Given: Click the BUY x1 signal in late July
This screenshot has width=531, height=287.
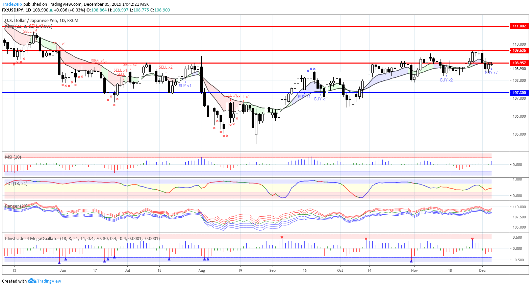Looking at the screenshot, I should click(x=185, y=86).
